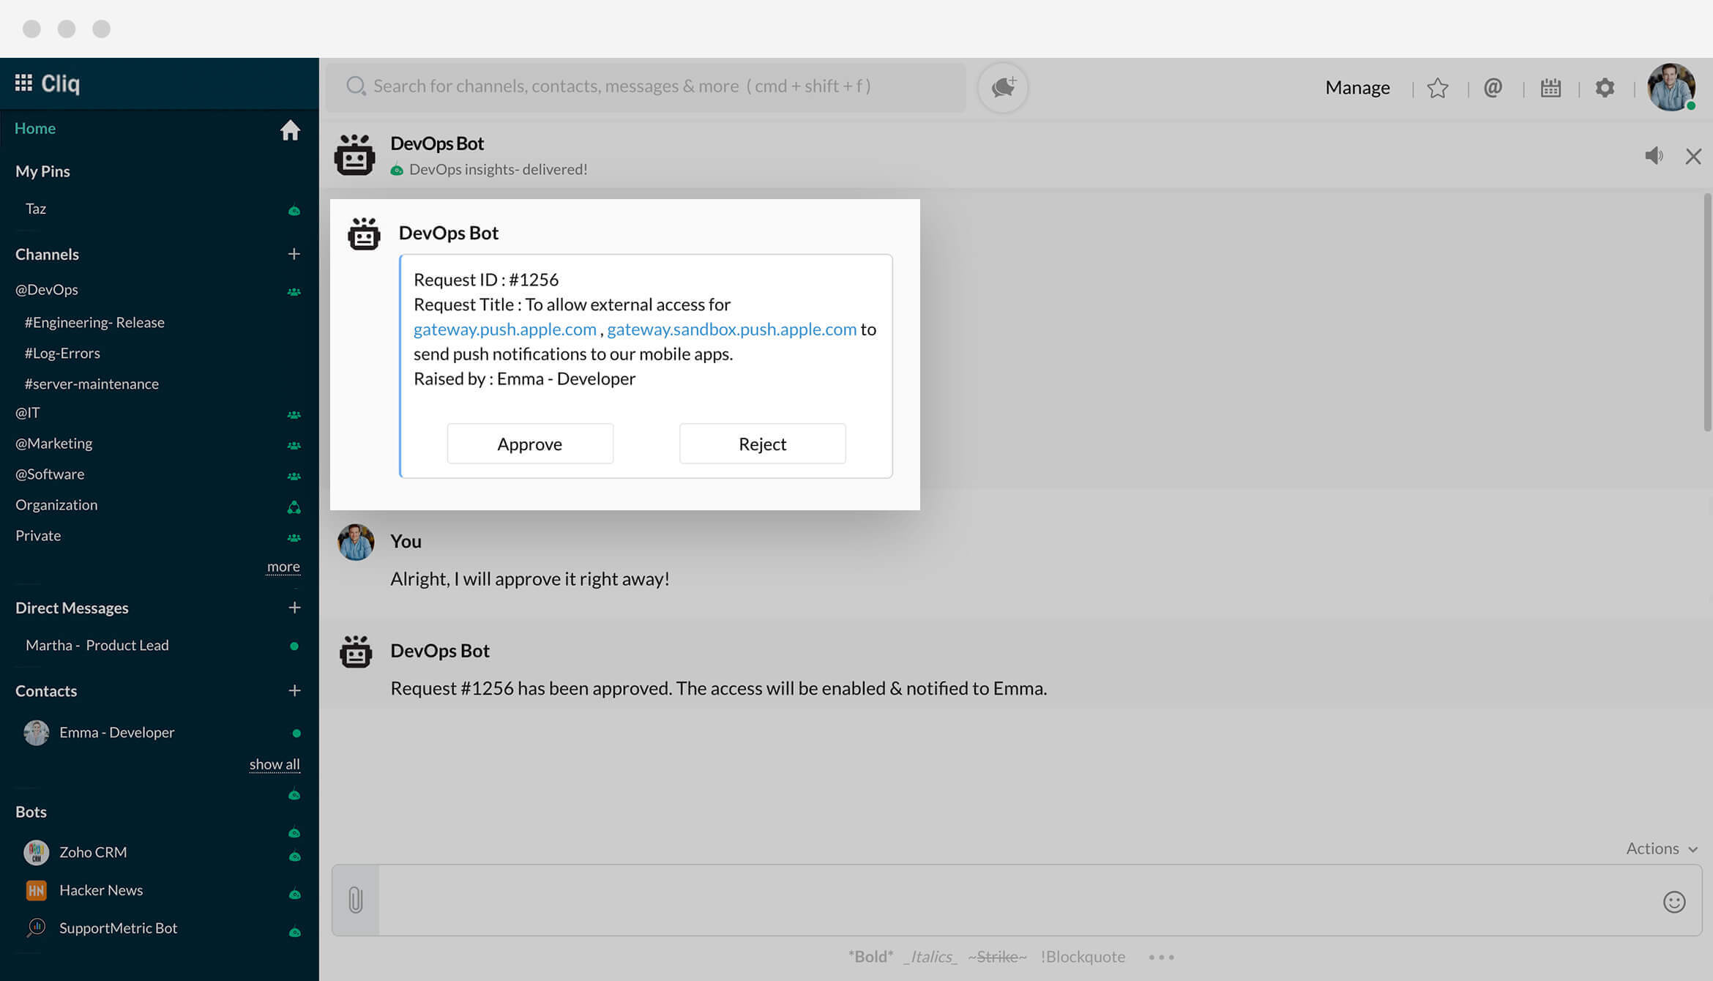Viewport: 1713px width, 981px height.
Task: Add a new channel with the plus icon
Action: click(294, 254)
